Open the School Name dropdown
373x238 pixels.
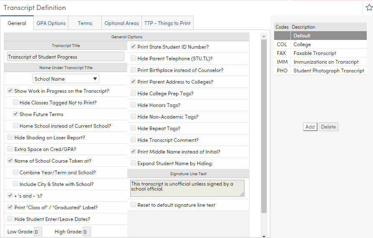point(66,79)
